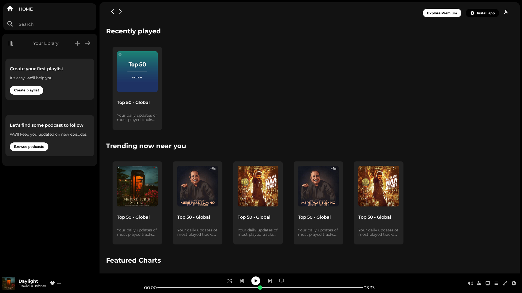Navigate forward with right chevron

[120, 11]
